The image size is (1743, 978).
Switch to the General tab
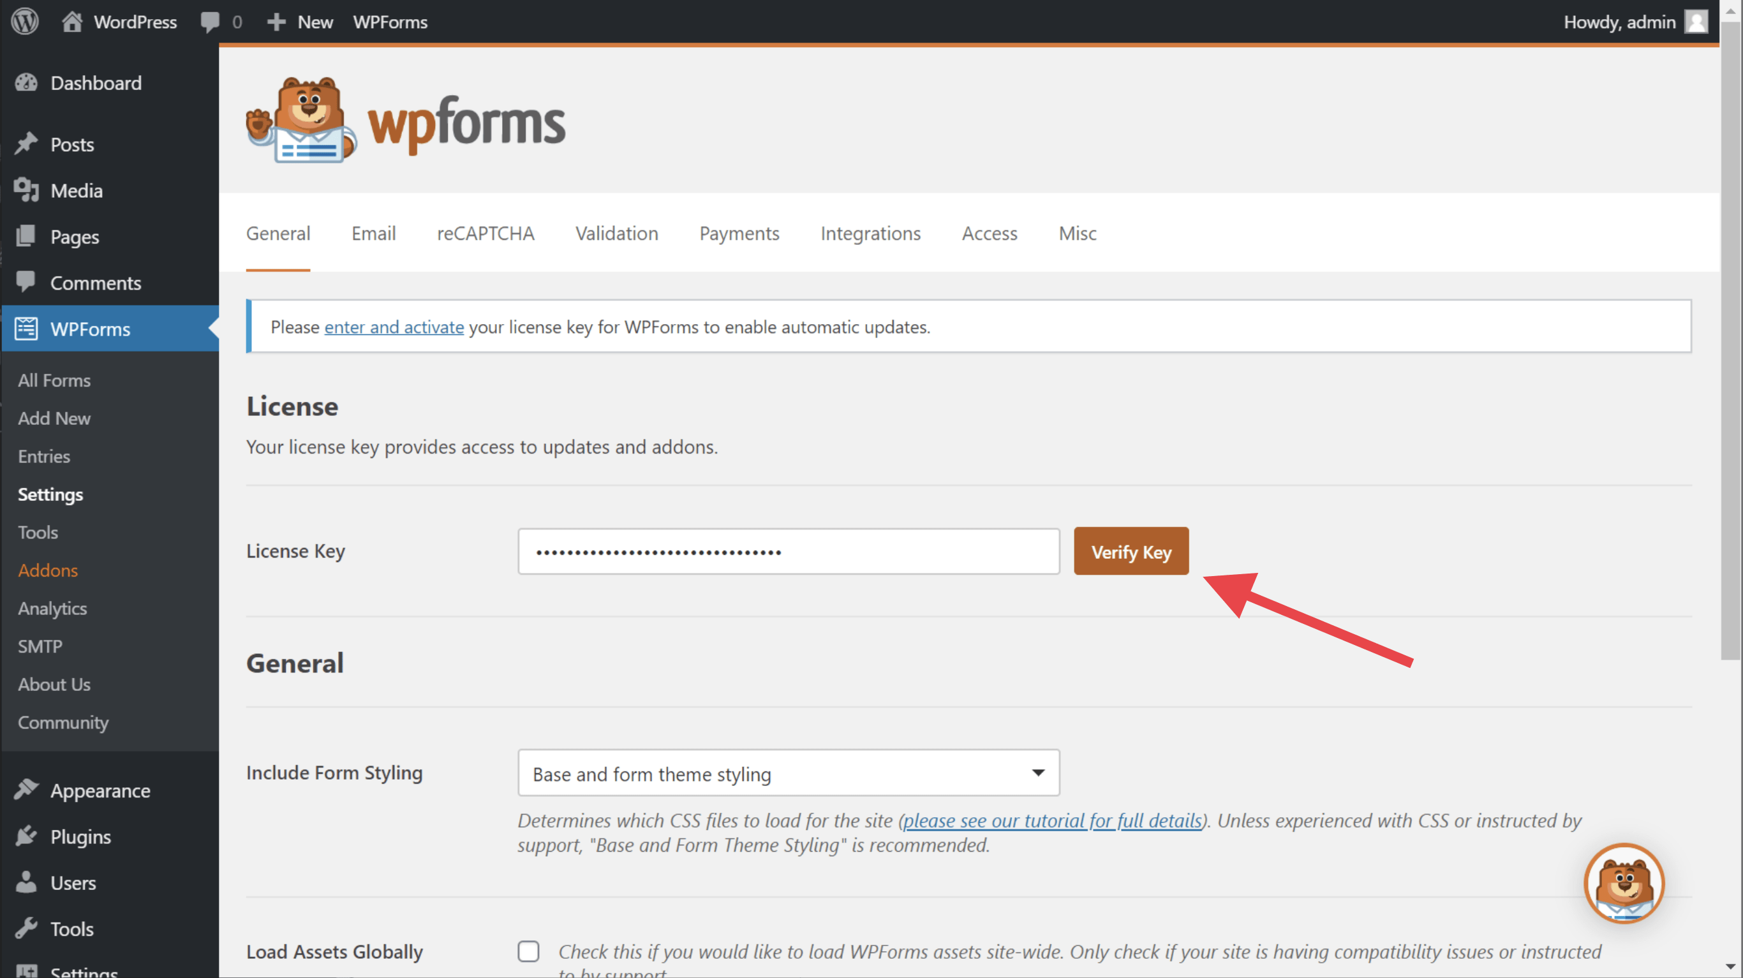coord(278,233)
